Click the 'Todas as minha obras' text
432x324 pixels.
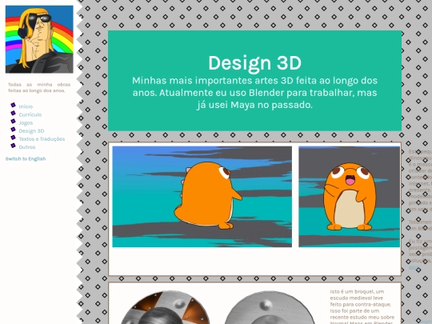[x=39, y=84]
